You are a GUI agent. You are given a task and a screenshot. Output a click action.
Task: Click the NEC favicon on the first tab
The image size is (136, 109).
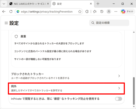pos(11,4)
